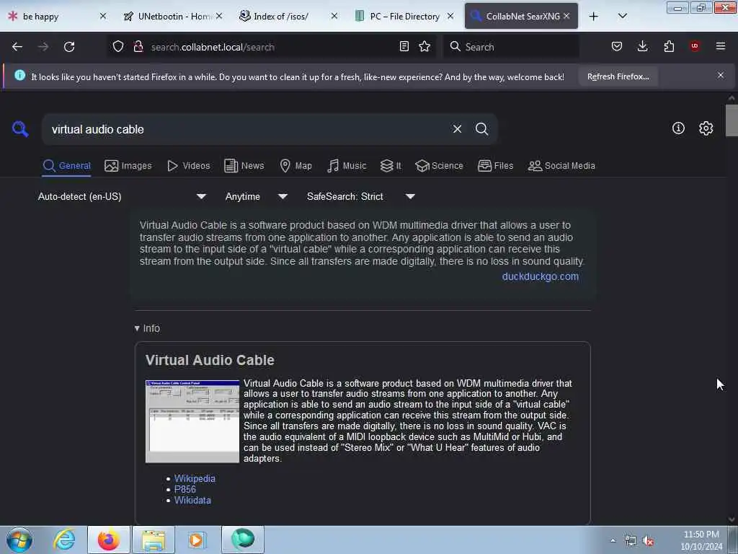Close the CollabNet SearXNG tab
The width and height of the screenshot is (738, 554).
coord(566,16)
